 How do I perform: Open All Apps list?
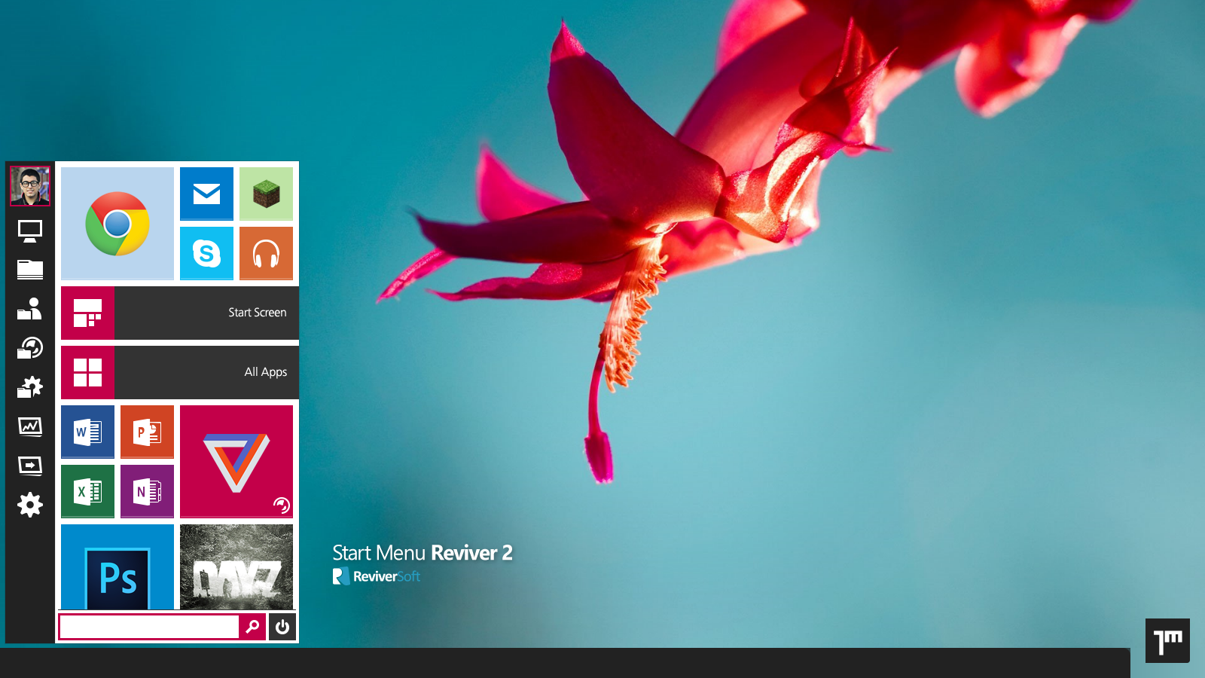180,372
